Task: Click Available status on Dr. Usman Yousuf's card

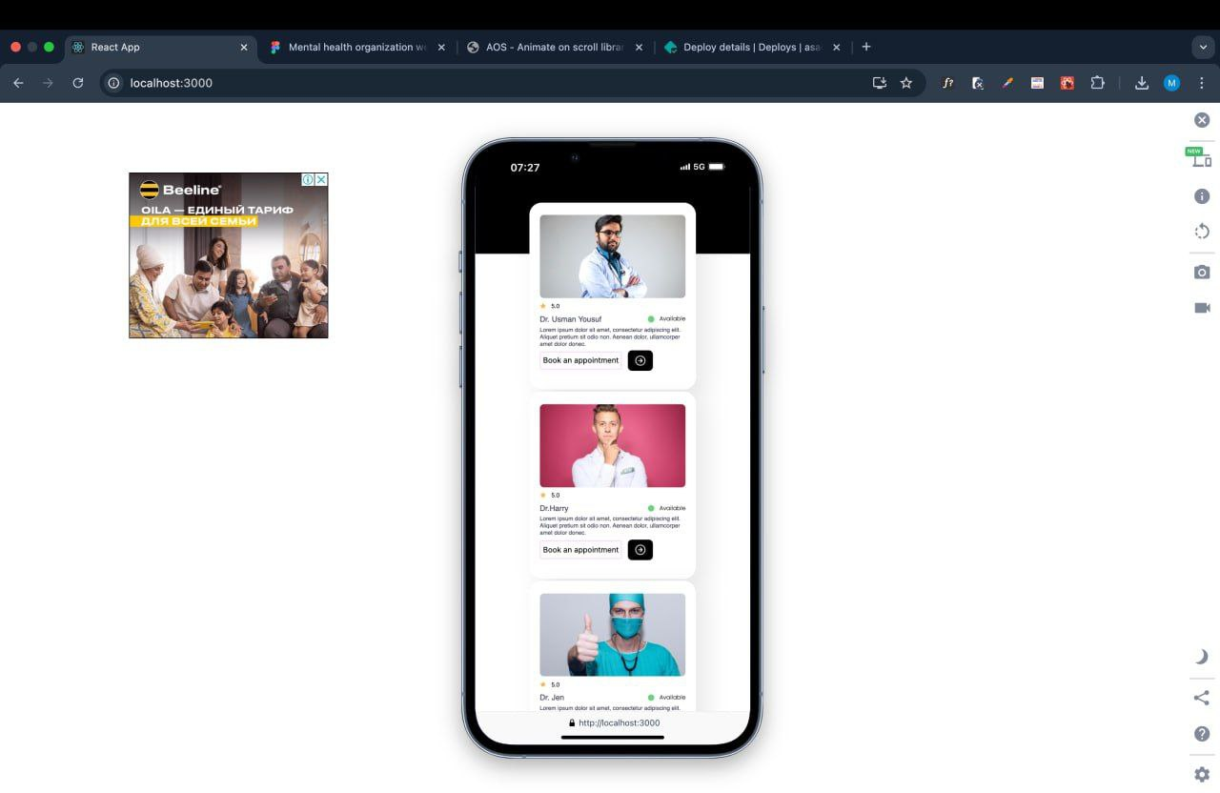Action: 666,318
